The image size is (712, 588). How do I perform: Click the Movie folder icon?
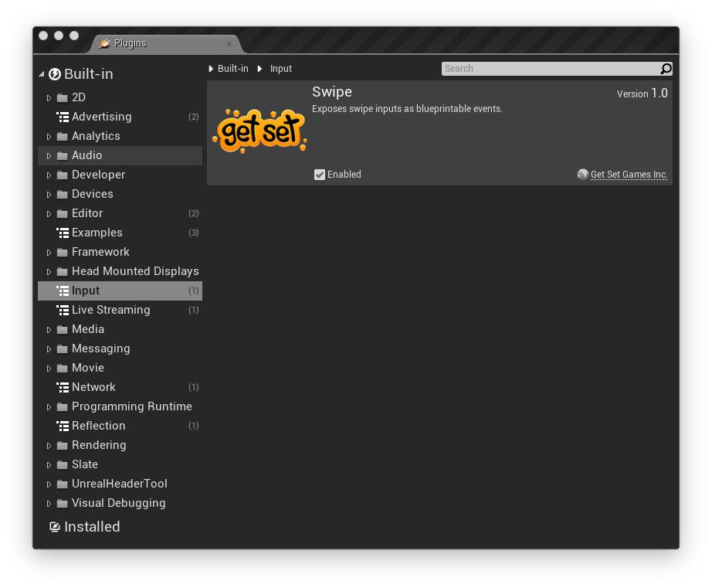63,368
